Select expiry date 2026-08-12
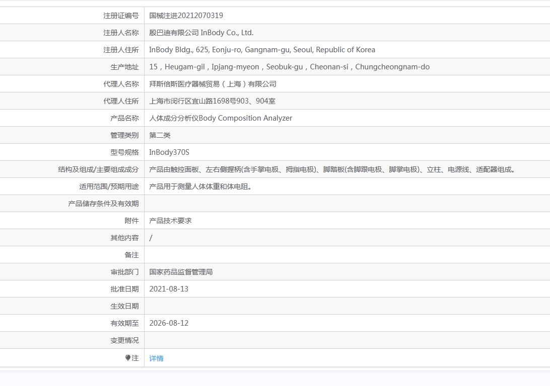 [x=169, y=323]
